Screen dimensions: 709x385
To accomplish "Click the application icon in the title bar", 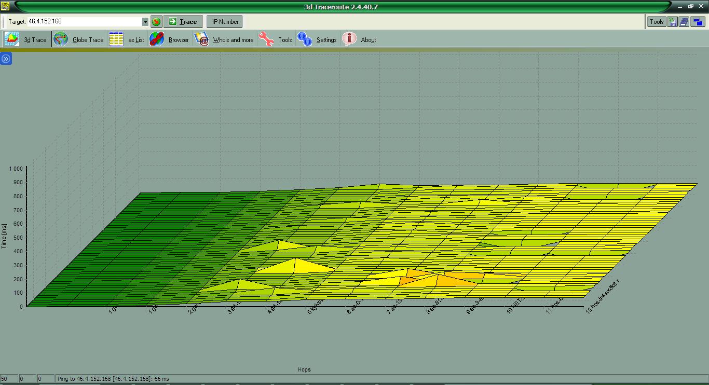I will 5,6.
